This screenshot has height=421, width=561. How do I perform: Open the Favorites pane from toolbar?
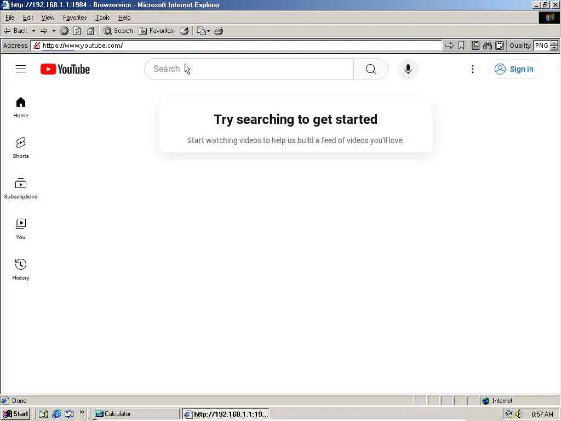pyautogui.click(x=156, y=31)
